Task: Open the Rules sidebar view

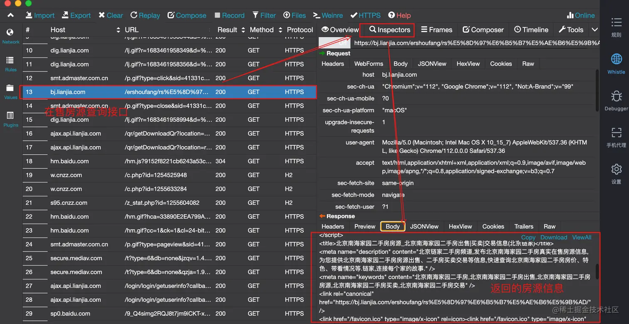Action: click(x=11, y=64)
